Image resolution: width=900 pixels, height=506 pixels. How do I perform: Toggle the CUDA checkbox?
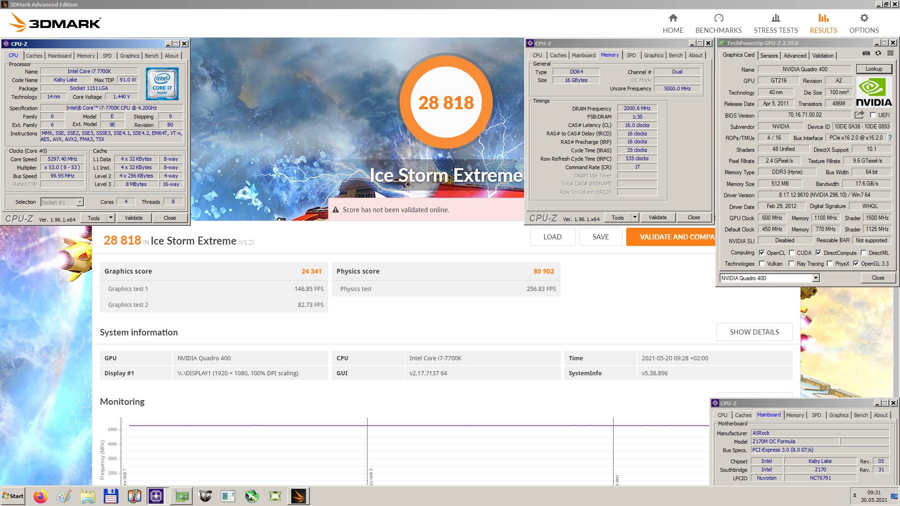click(792, 253)
